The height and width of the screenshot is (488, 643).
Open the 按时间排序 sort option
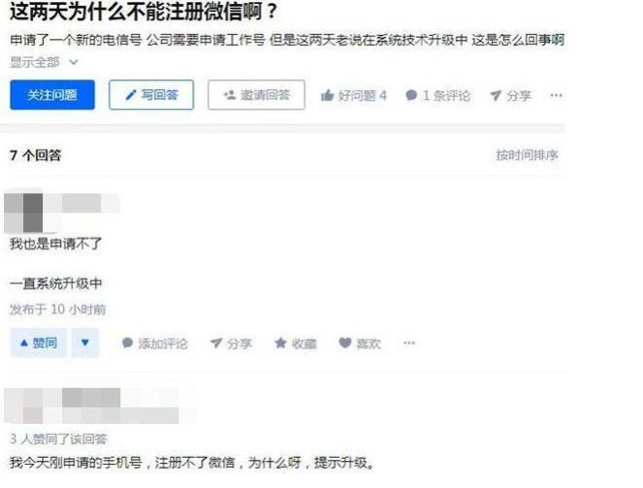527,155
